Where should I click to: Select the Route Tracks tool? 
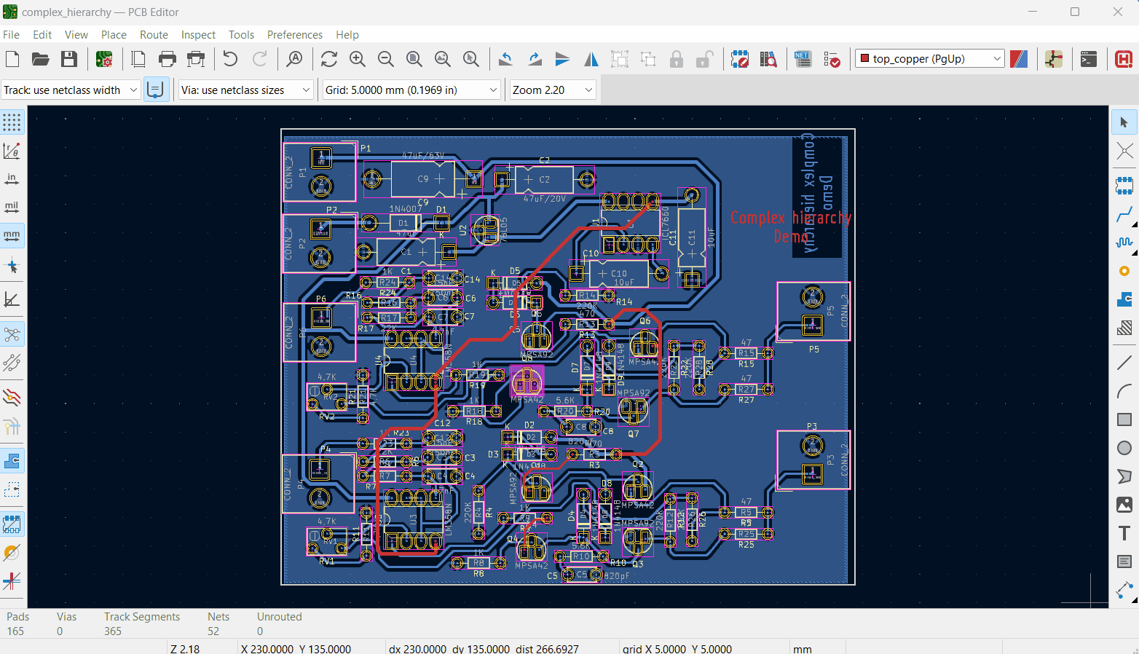pyautogui.click(x=1124, y=214)
